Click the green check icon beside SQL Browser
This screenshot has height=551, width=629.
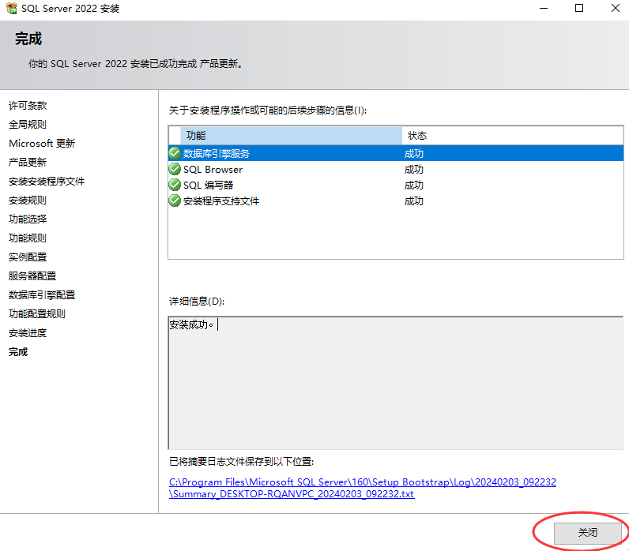175,169
